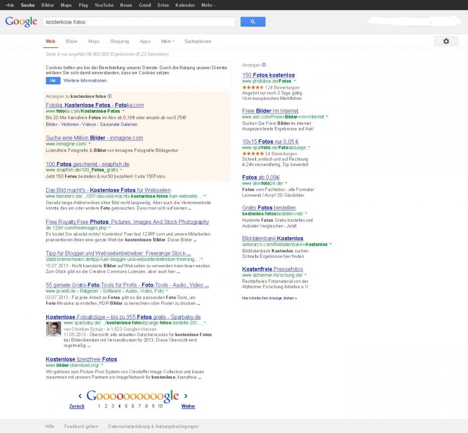468x433 pixels.
Task: Open Suchoptionen
Action: pyautogui.click(x=197, y=42)
